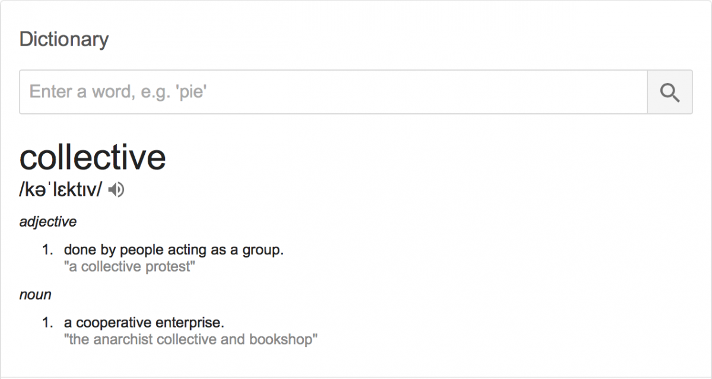Screen dimensions: 712x379
Task: Play the pronunciation audio for collective
Action: 117,189
